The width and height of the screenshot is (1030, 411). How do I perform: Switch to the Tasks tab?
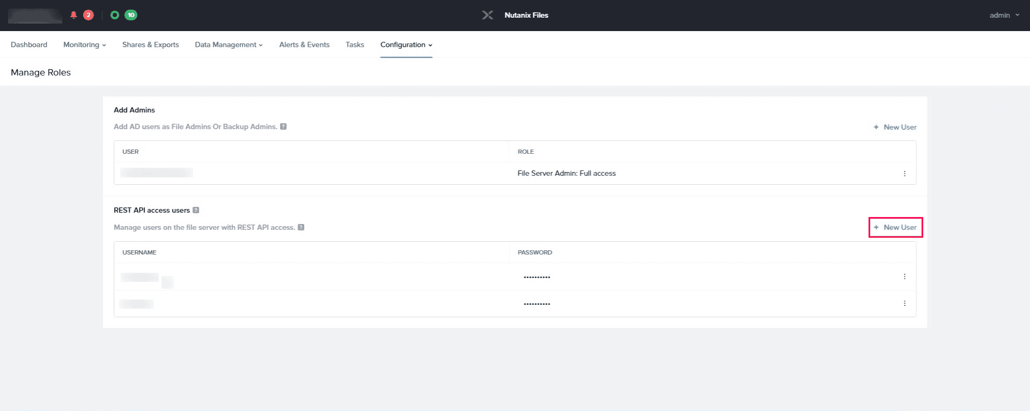point(355,44)
